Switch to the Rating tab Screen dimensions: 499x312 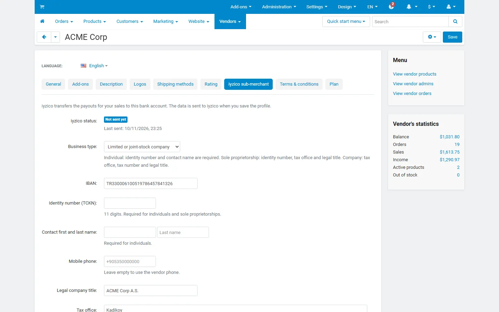pyautogui.click(x=211, y=84)
